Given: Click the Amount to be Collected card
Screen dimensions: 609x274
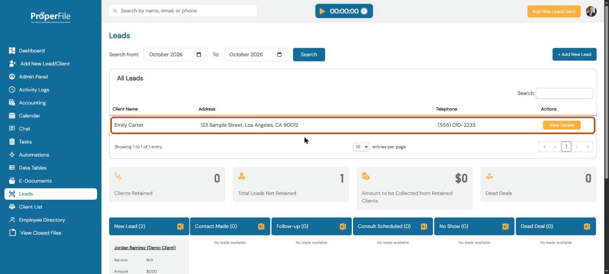Looking at the screenshot, I should 414,188.
